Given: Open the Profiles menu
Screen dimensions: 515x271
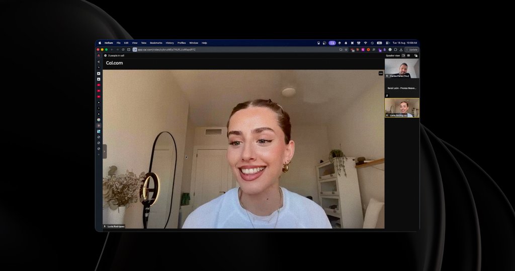Looking at the screenshot, I should pos(182,43).
